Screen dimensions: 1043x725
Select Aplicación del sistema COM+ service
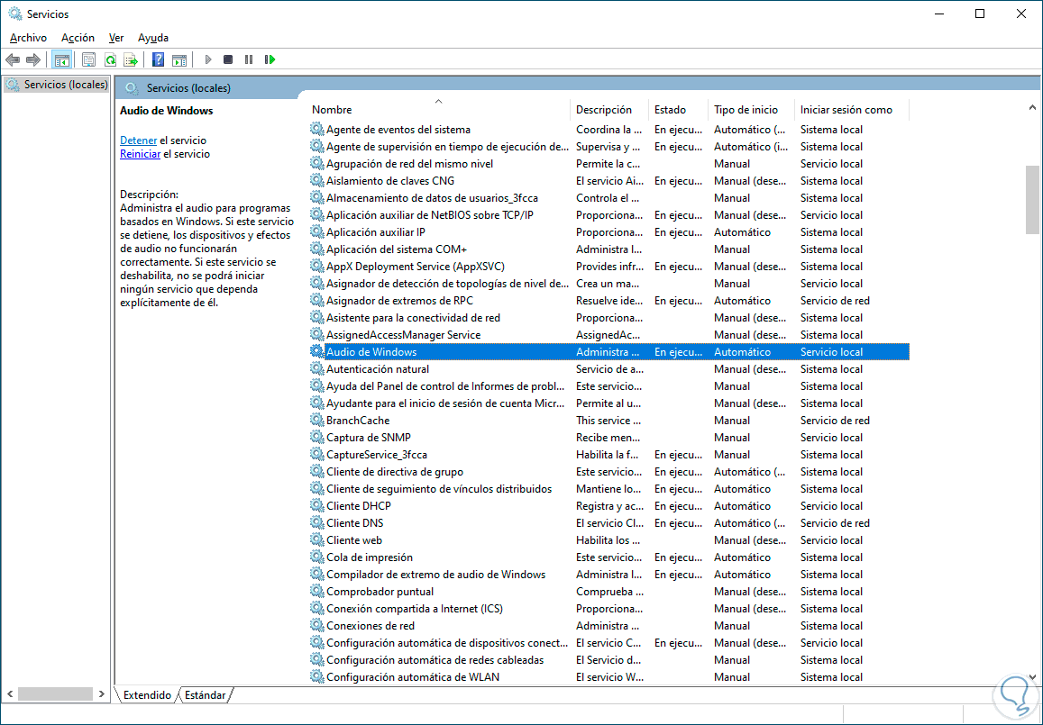[608, 249]
